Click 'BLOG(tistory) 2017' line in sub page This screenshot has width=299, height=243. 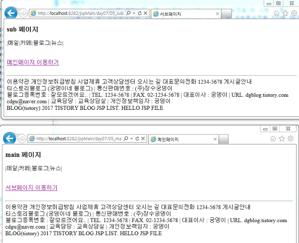85,108
